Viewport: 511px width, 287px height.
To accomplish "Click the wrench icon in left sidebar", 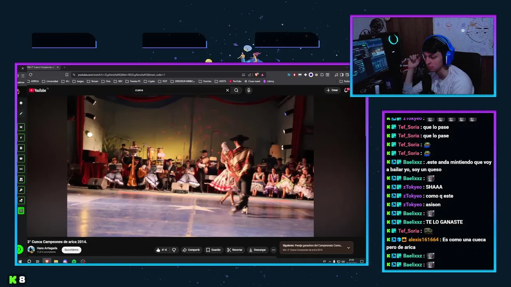I will tap(21, 190).
